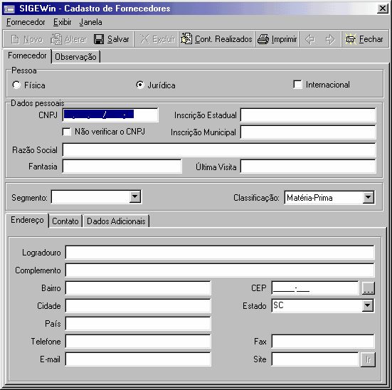Screen dimensions: 392x390
Task: Click the País input field
Action: coord(138,323)
